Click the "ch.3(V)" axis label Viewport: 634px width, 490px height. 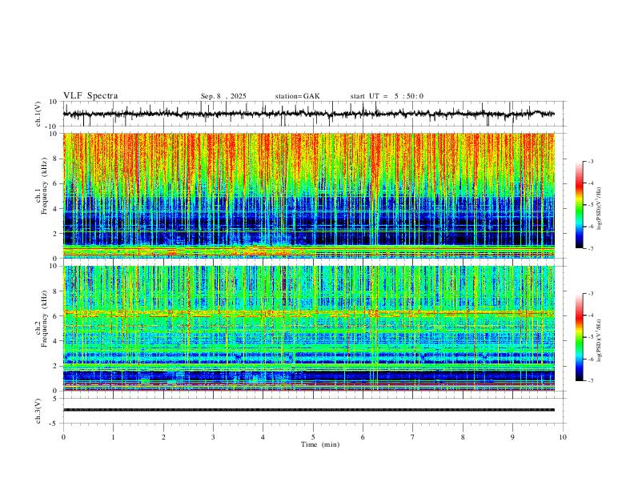point(38,411)
